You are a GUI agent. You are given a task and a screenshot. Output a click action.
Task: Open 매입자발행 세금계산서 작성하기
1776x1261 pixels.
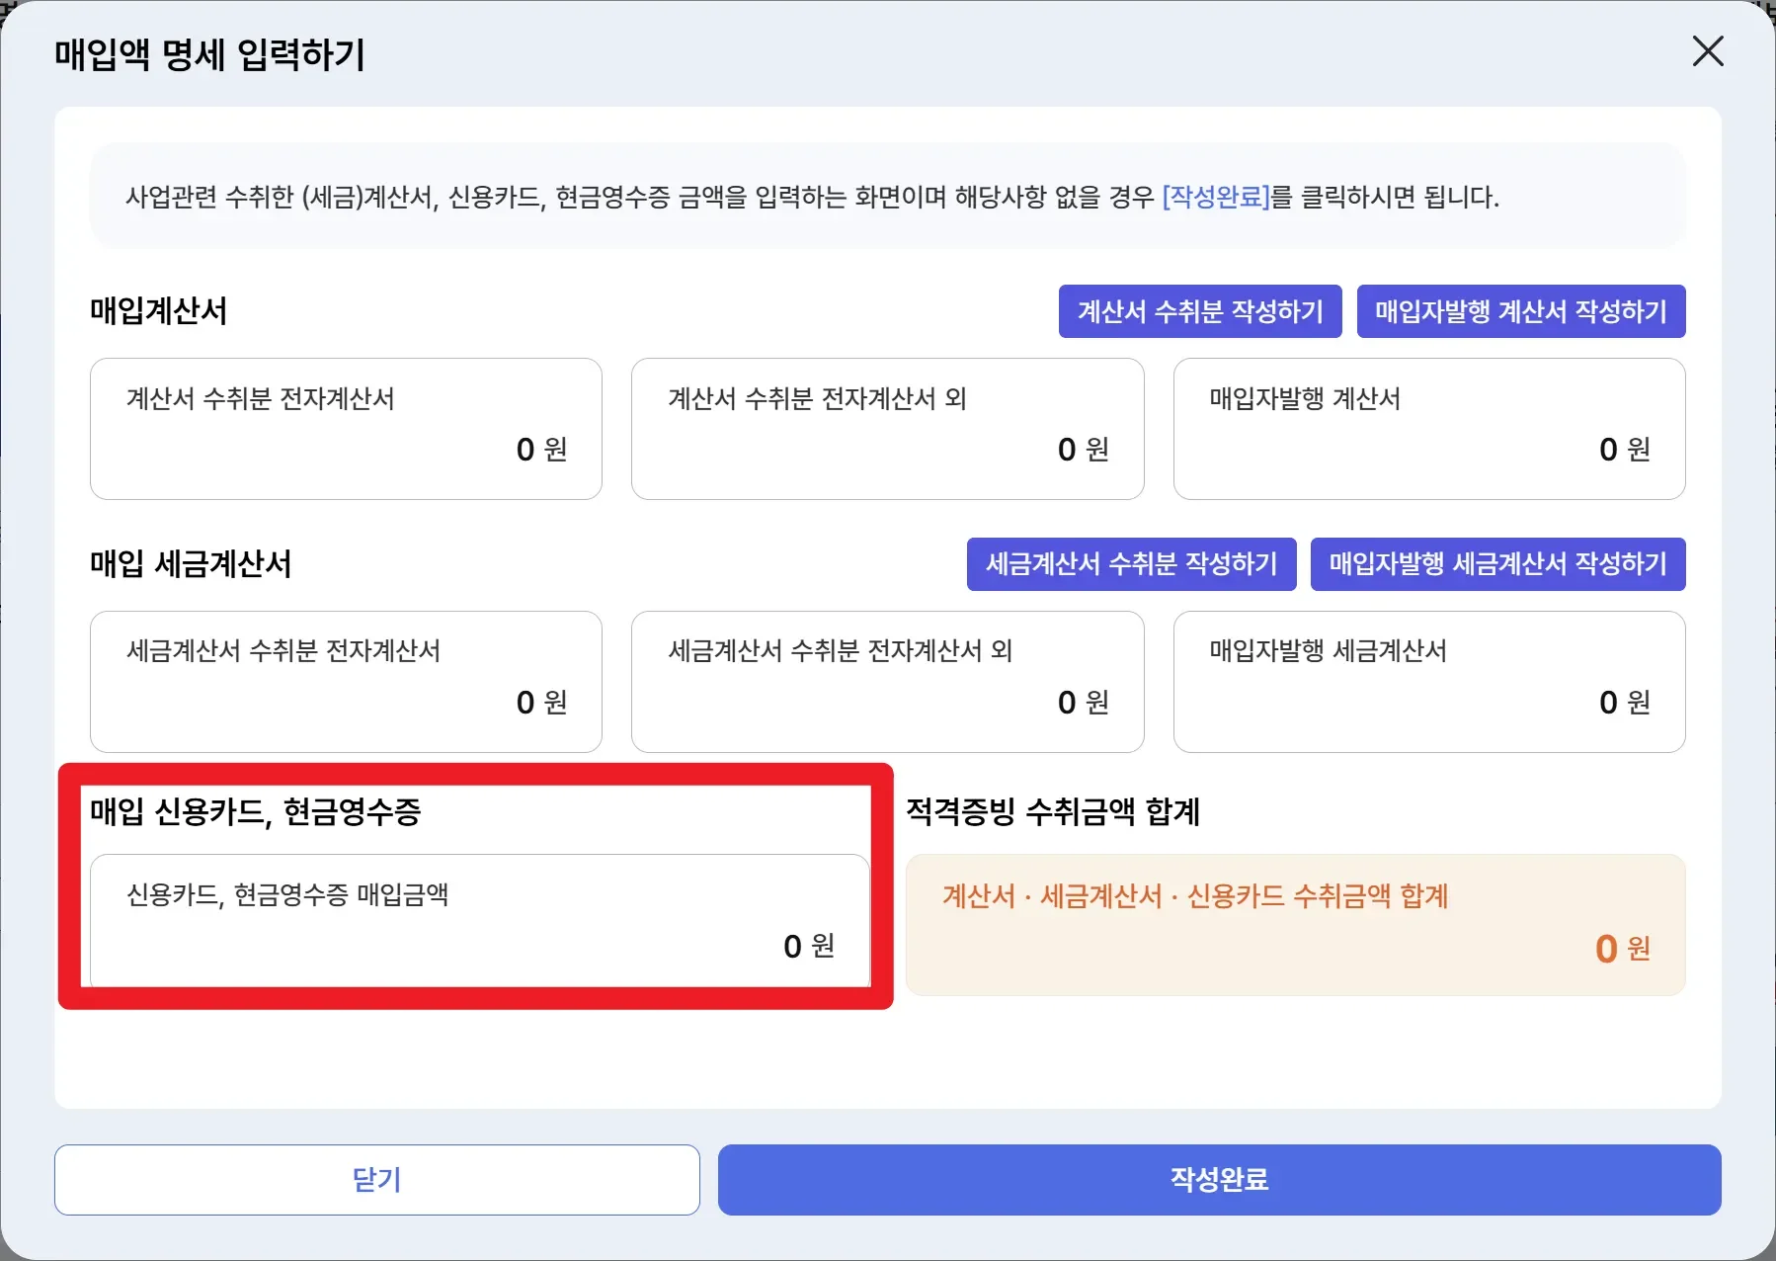click(x=1497, y=564)
